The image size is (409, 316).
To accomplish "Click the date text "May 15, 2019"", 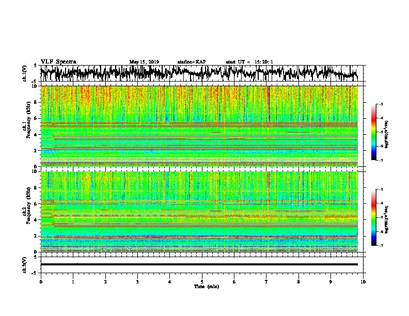I will 144,62.
